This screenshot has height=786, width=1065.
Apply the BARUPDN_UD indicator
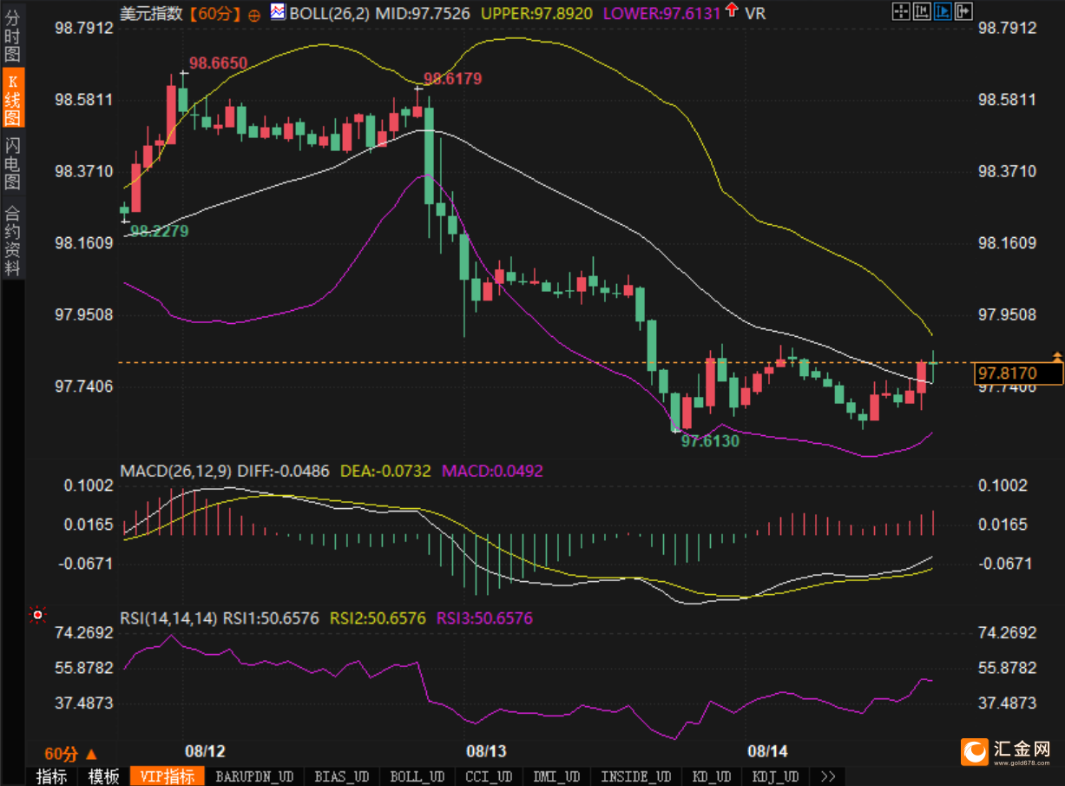pos(254,776)
